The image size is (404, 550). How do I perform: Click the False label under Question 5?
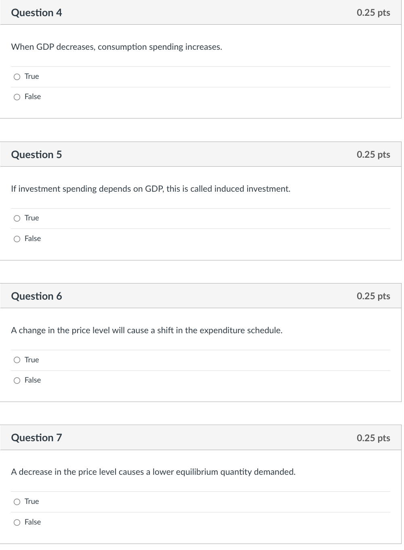[x=33, y=239]
